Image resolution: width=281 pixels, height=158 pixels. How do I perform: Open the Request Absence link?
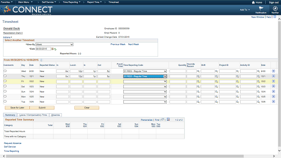click(13, 143)
